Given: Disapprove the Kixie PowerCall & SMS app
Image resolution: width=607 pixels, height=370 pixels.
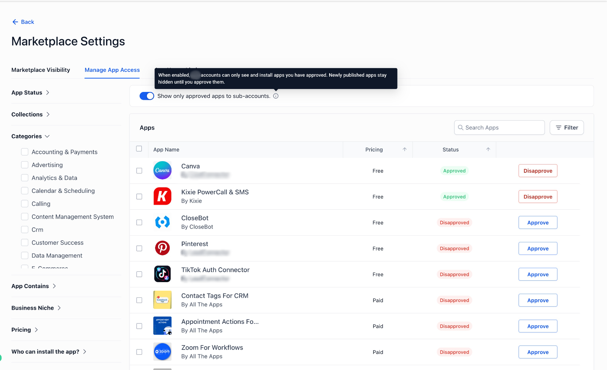Looking at the screenshot, I should (x=538, y=197).
